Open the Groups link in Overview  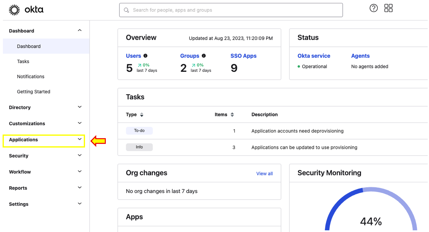coord(190,56)
